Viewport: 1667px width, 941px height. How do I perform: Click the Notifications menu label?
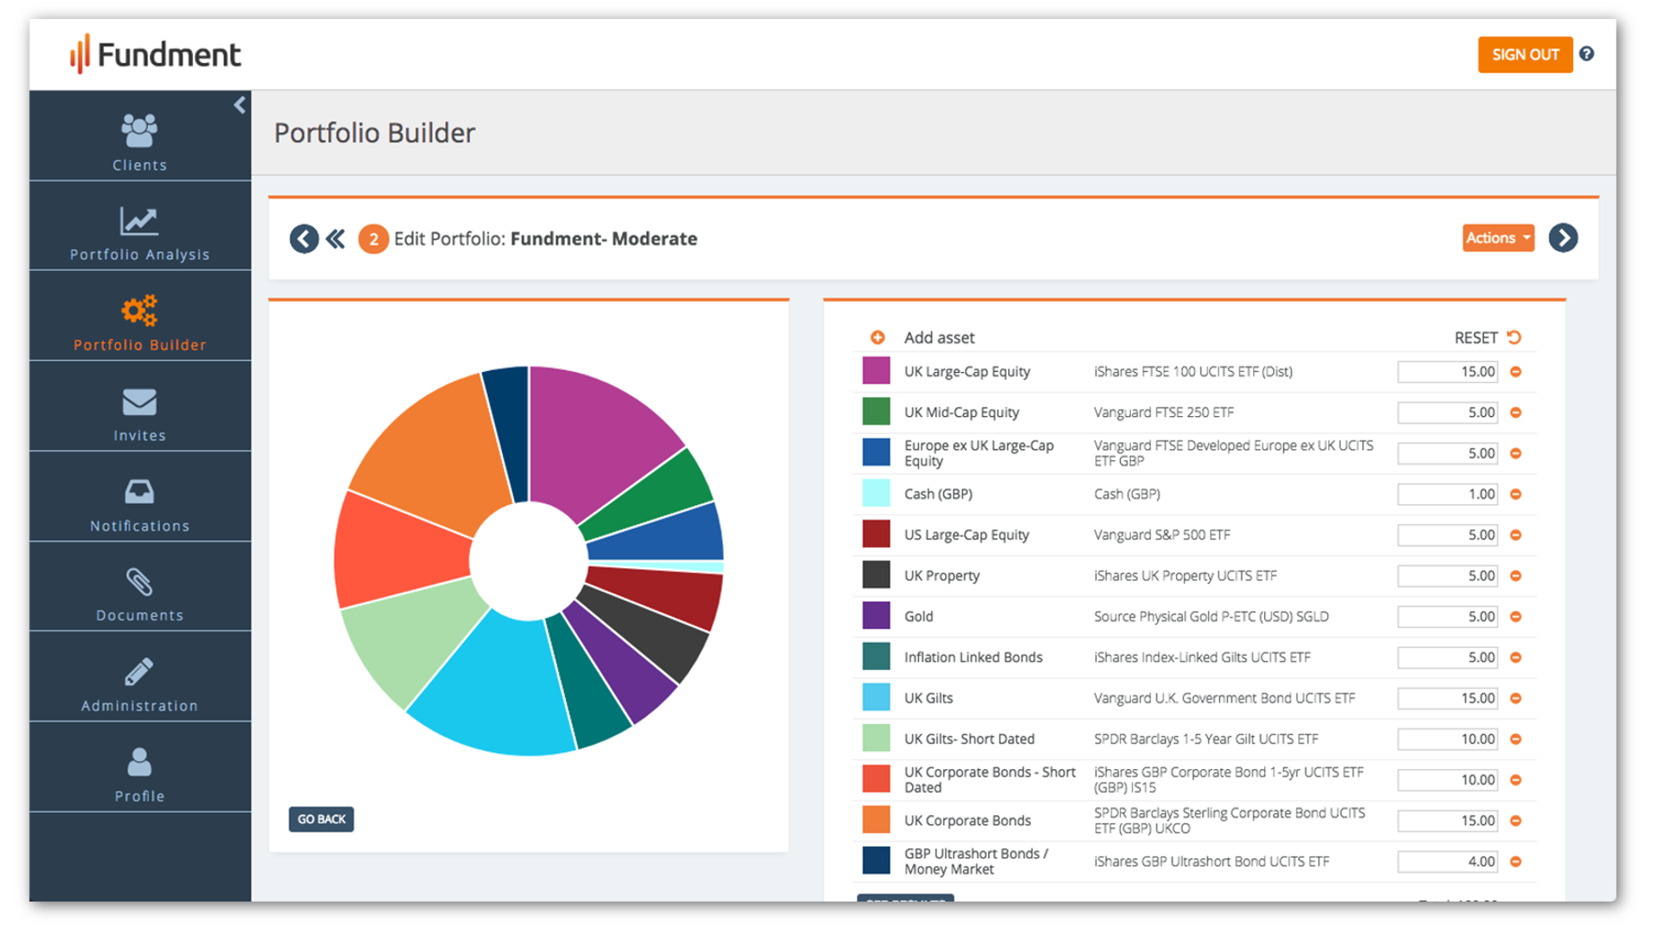pyautogui.click(x=140, y=526)
